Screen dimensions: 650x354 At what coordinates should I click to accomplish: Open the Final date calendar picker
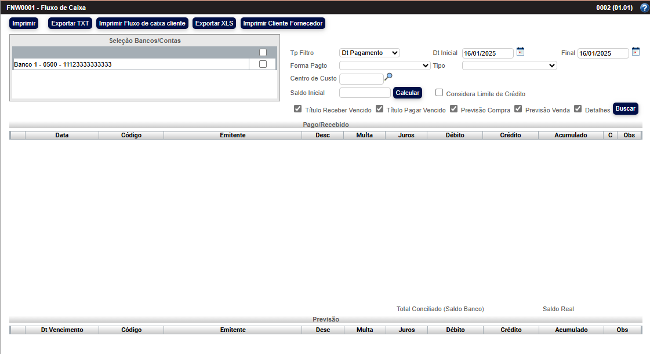click(636, 52)
